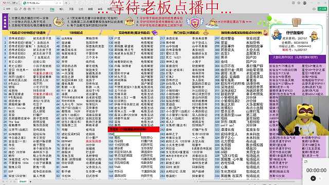Open the 文件 menu in WPS

[7, 9]
